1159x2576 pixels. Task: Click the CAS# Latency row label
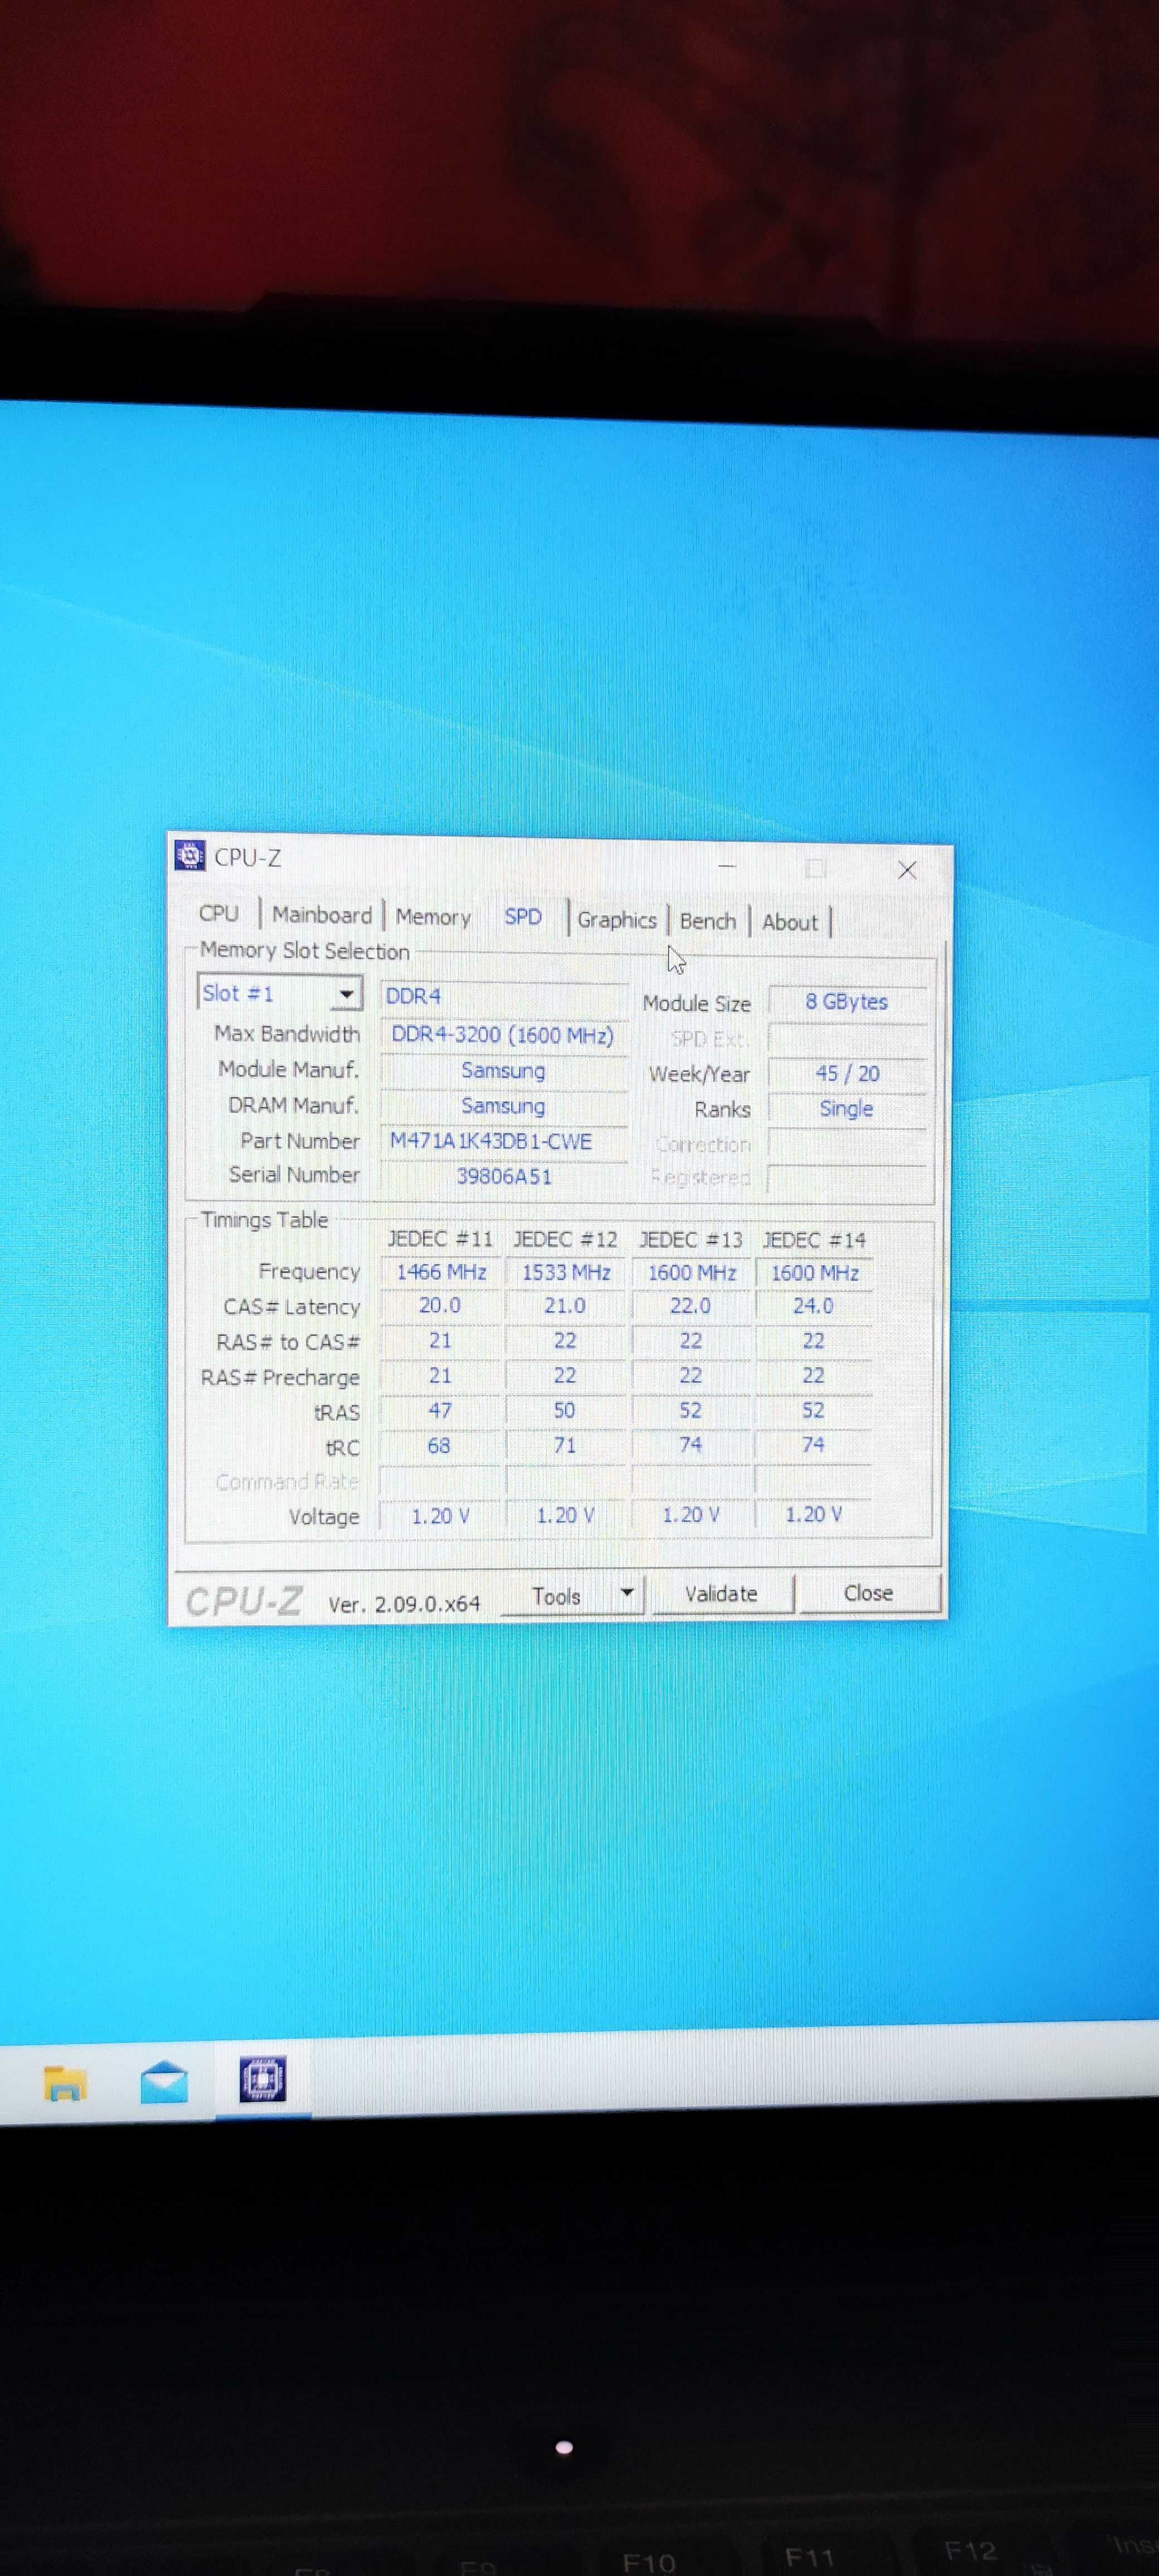(x=292, y=1308)
